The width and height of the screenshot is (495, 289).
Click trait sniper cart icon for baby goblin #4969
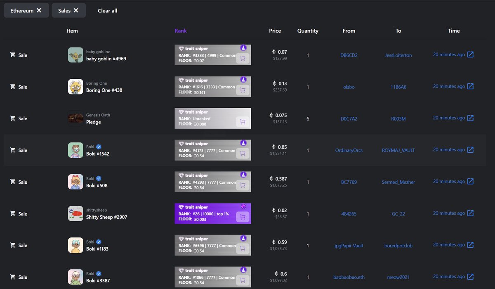pyautogui.click(x=243, y=58)
